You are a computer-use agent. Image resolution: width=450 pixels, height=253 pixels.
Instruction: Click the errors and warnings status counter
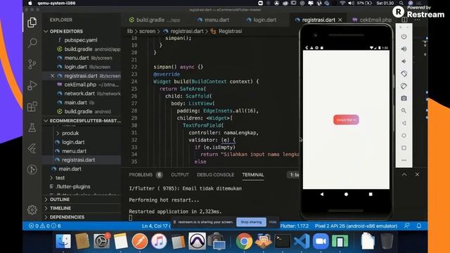click(45, 226)
